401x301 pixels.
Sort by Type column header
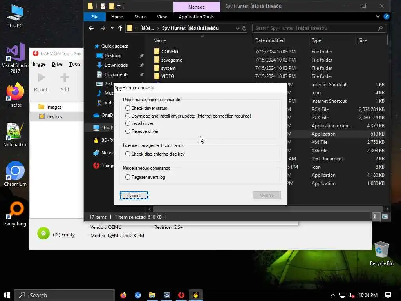316,40
